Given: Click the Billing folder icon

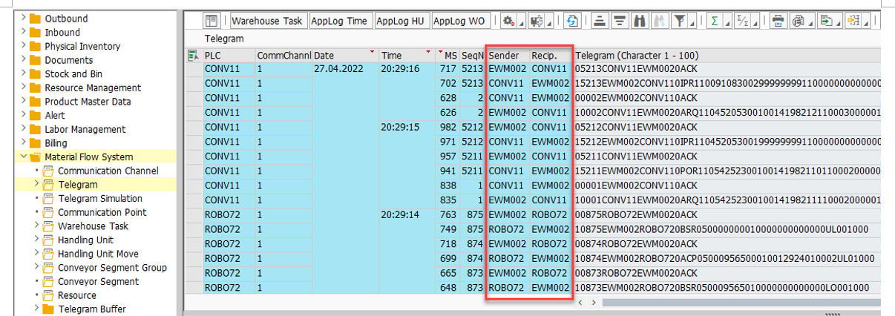Looking at the screenshot, I should coord(36,143).
